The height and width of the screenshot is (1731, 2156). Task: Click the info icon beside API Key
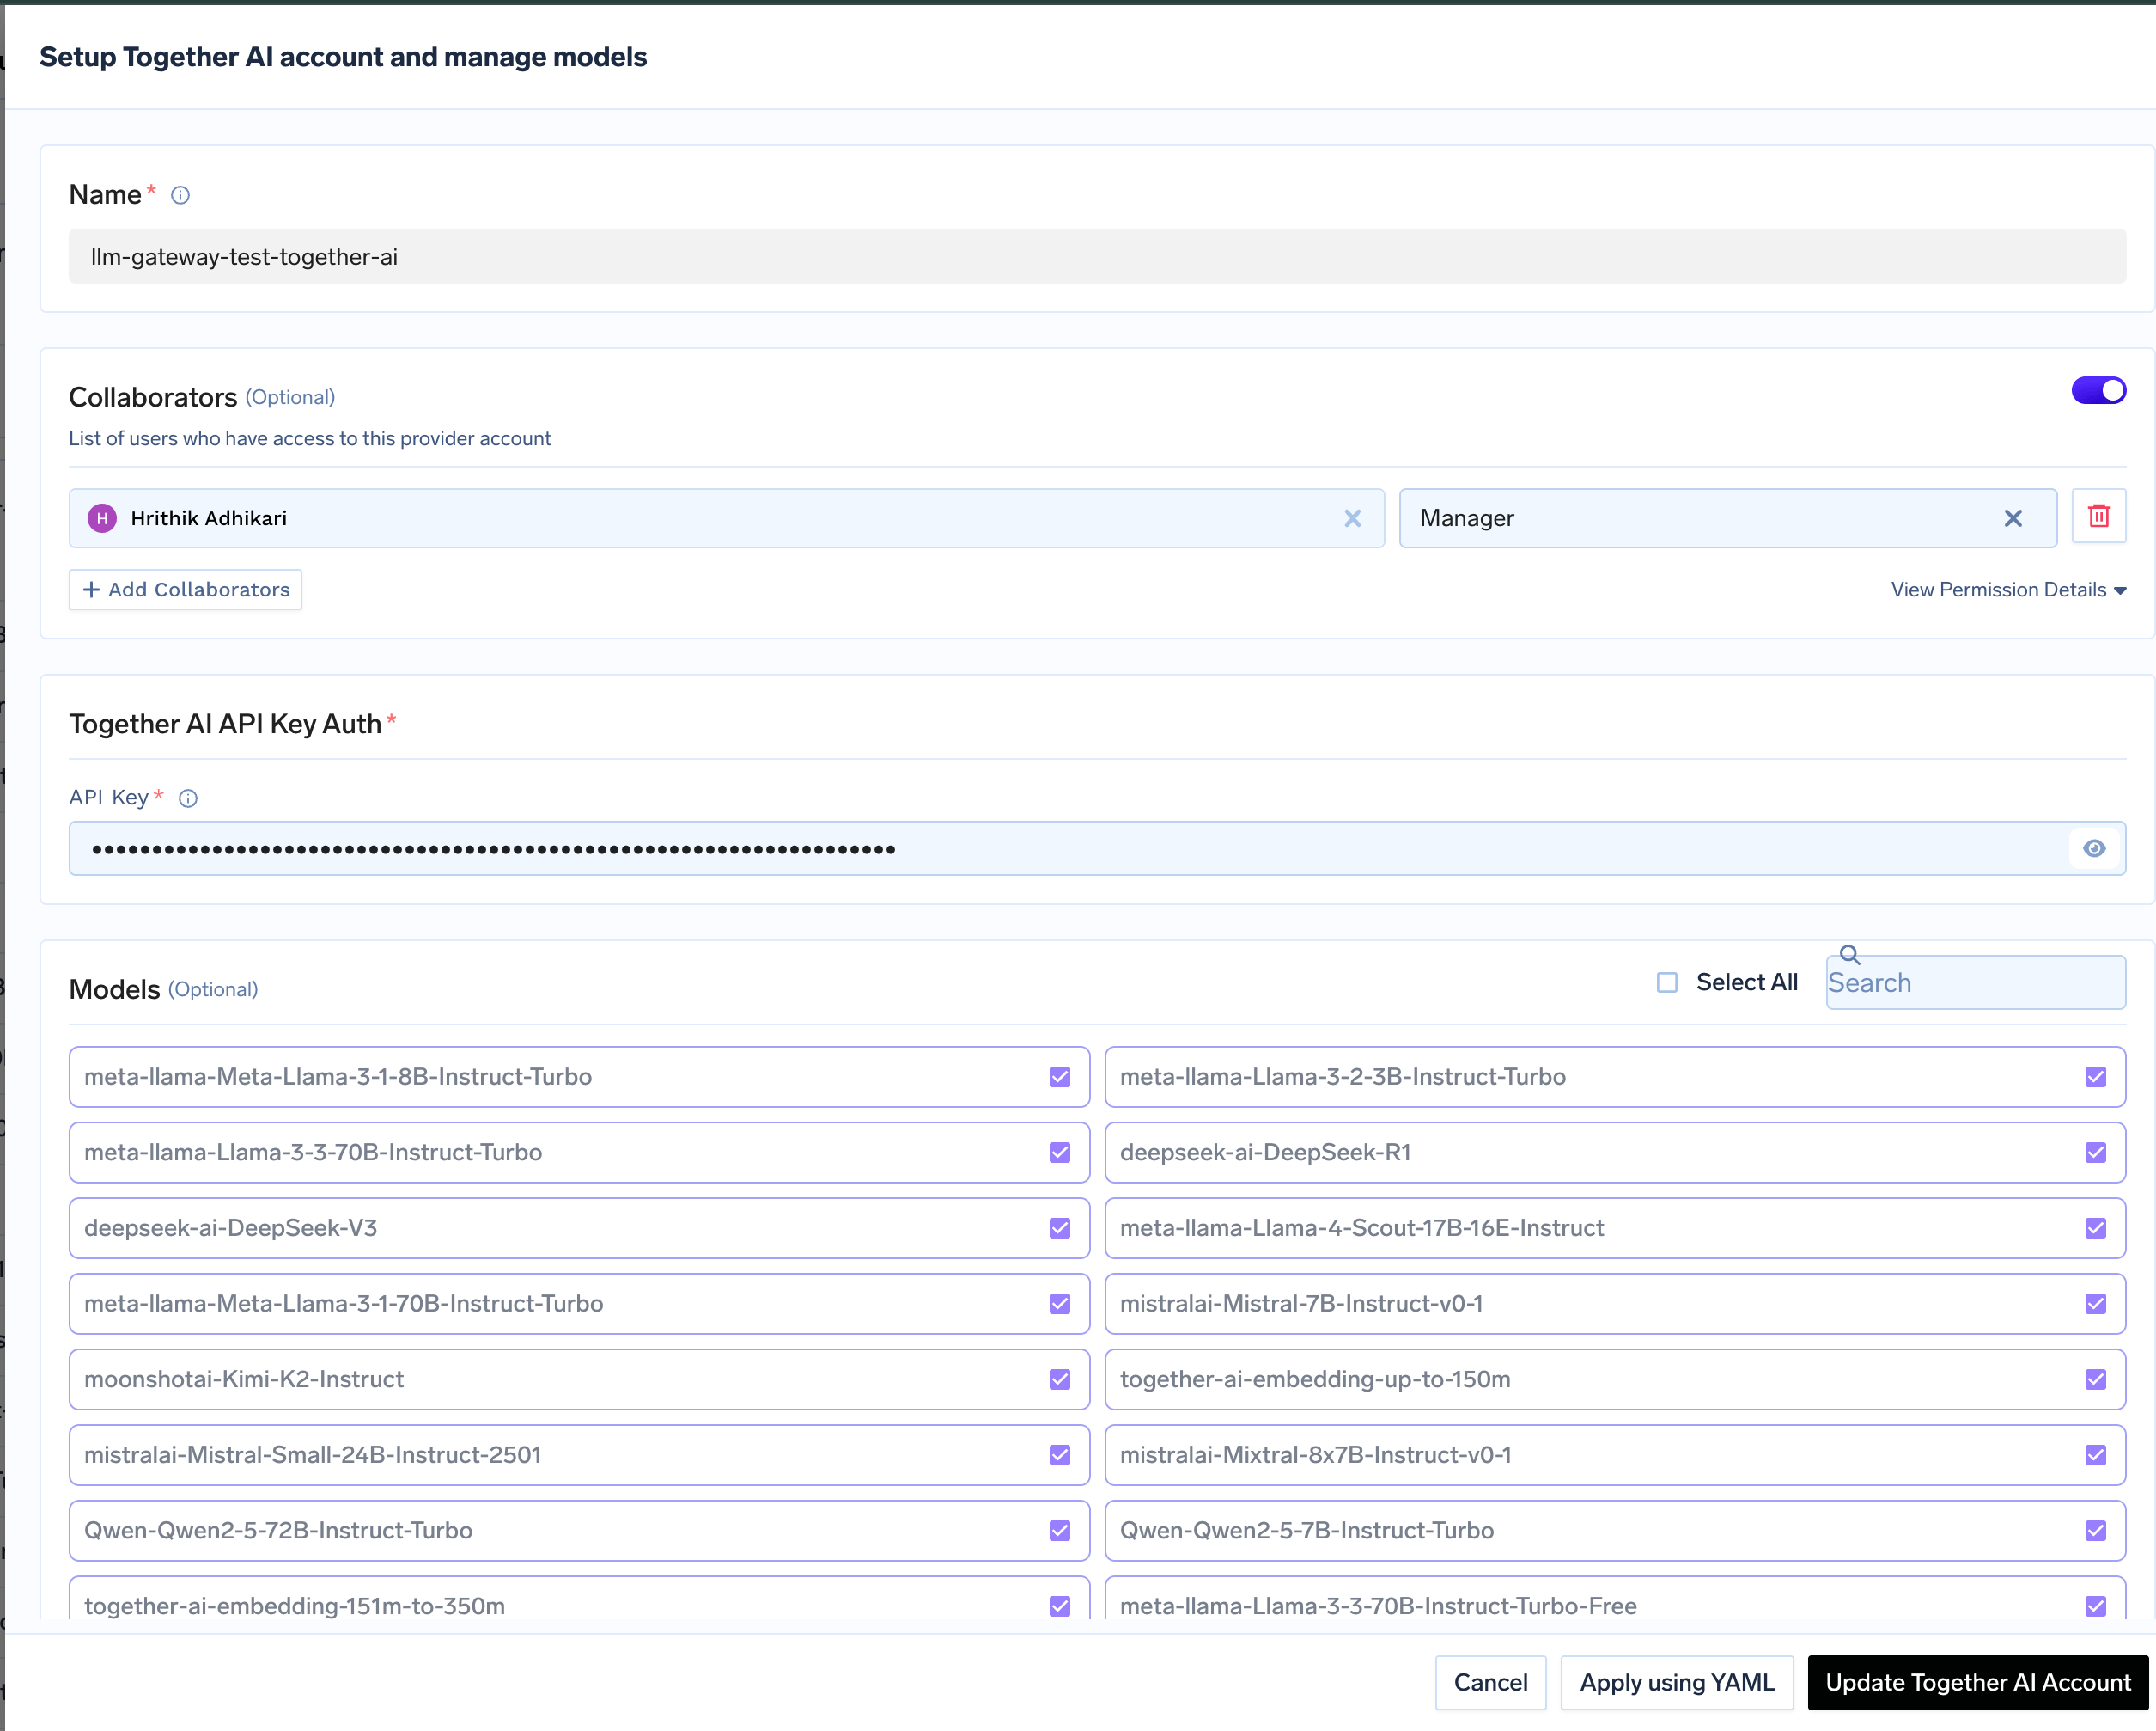[x=188, y=798]
